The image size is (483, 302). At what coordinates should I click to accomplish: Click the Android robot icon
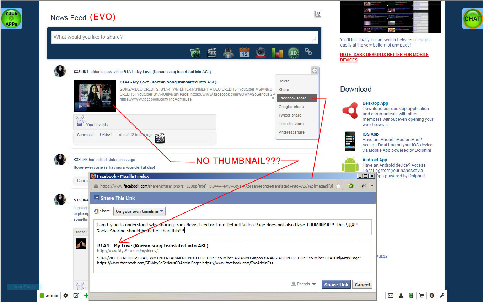(350, 165)
